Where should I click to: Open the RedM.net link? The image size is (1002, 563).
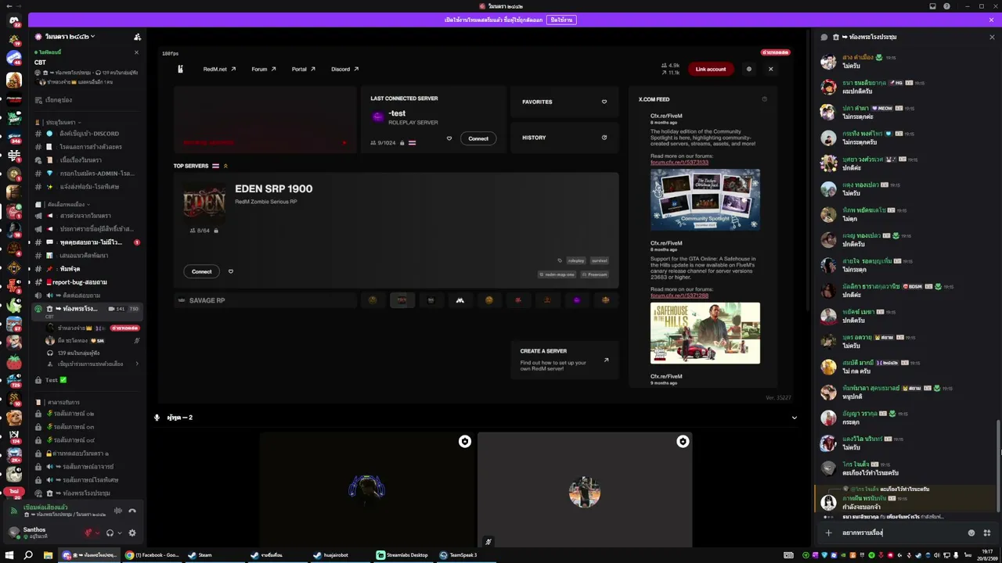click(x=218, y=69)
